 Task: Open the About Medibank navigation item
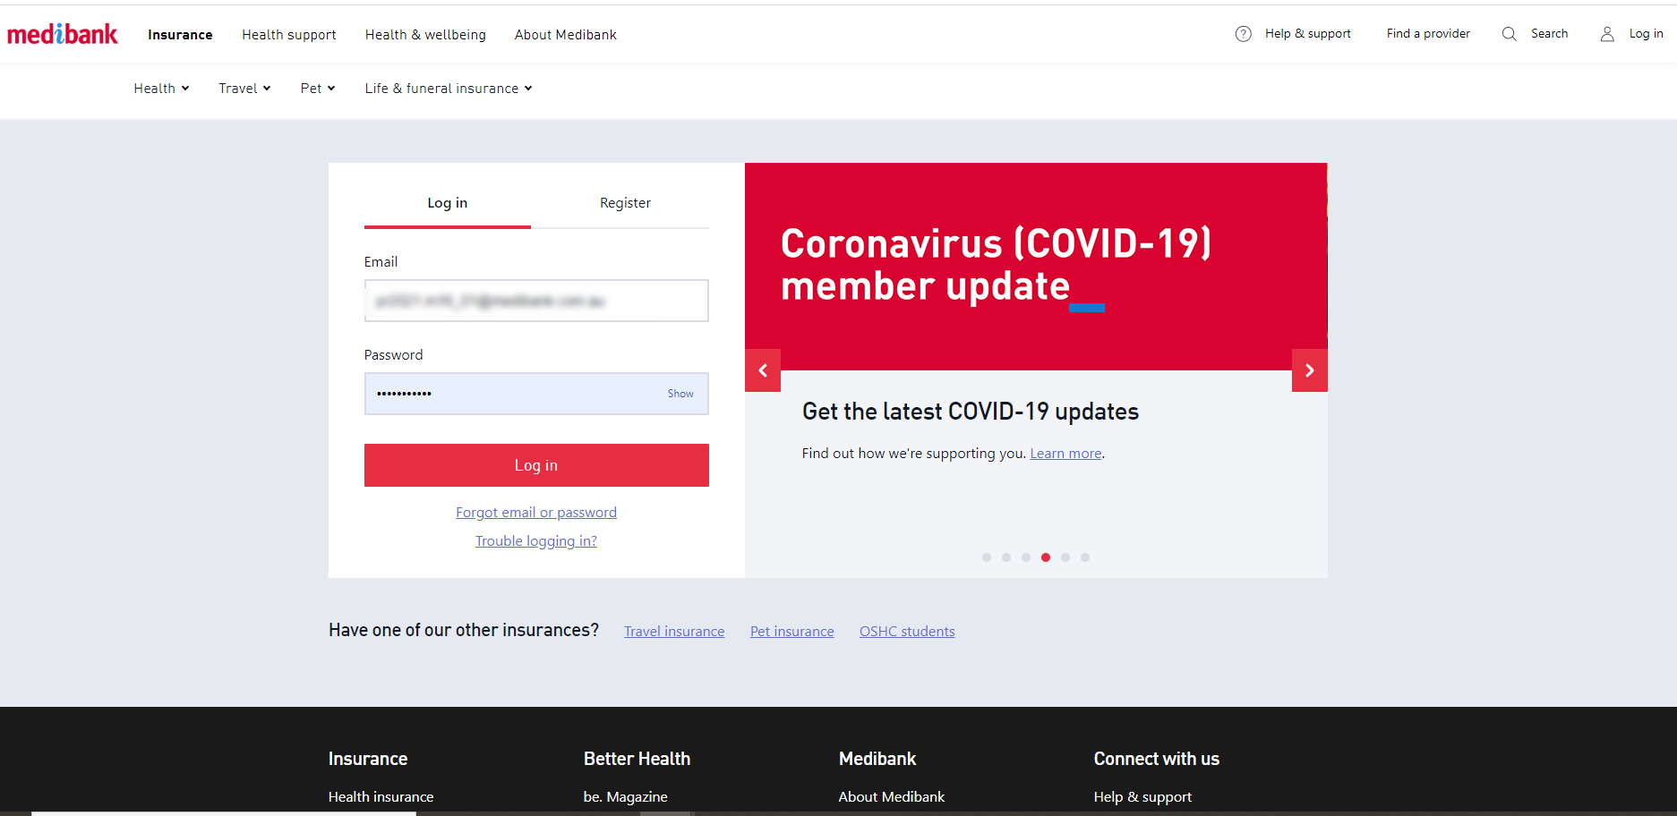(565, 34)
